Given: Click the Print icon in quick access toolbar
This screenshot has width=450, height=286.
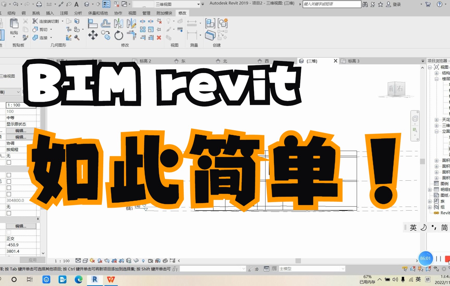Looking at the screenshot, I should point(39,4).
